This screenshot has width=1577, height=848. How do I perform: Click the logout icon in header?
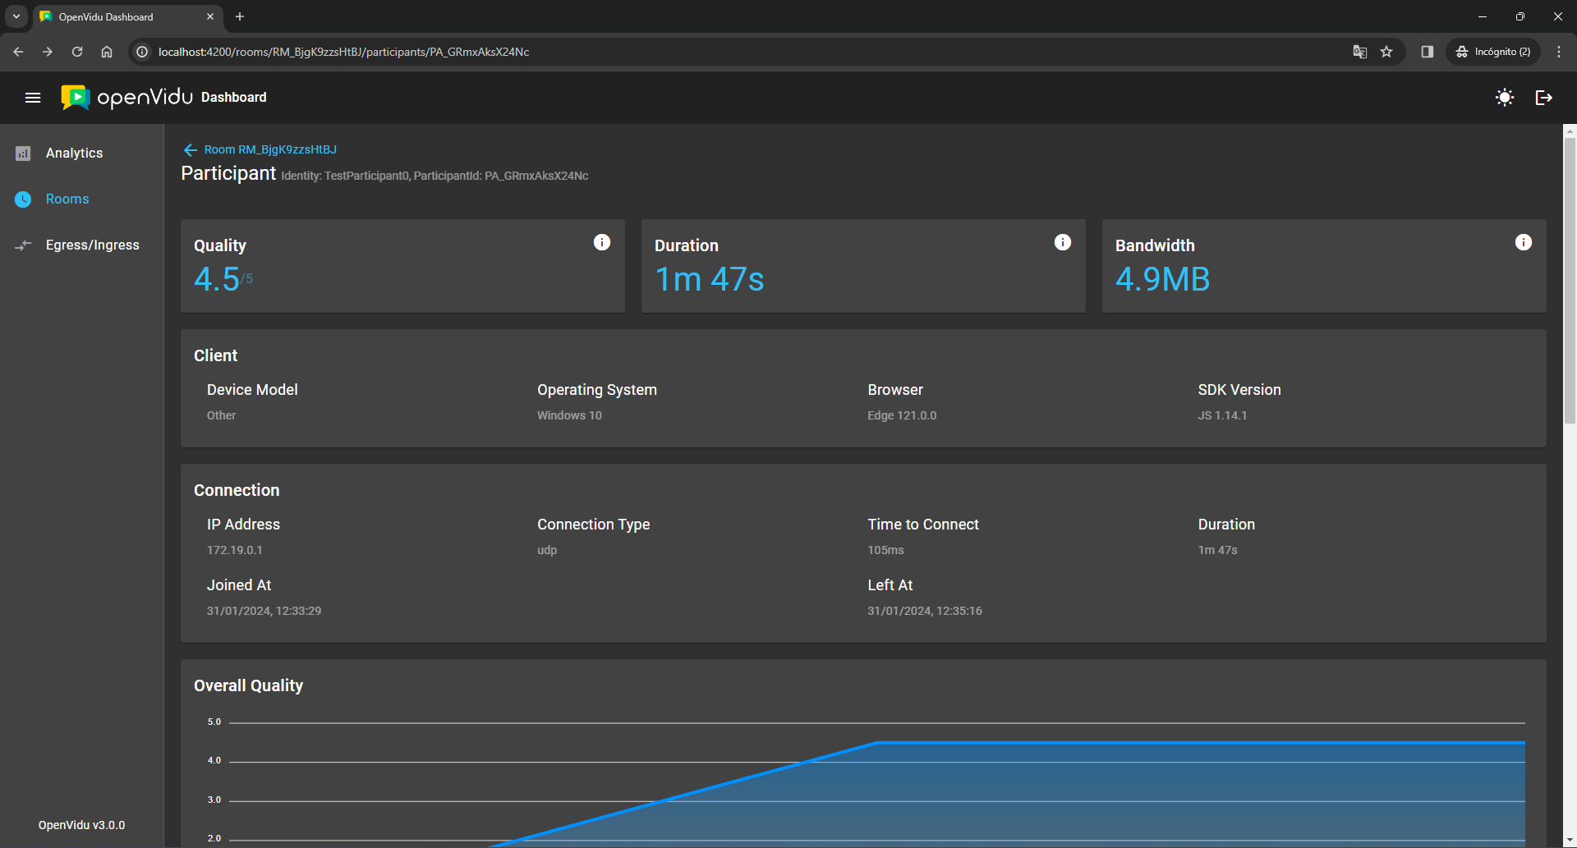pyautogui.click(x=1543, y=98)
